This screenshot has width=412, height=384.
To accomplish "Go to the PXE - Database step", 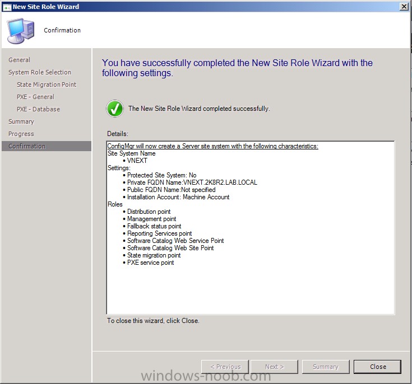I will click(38, 109).
